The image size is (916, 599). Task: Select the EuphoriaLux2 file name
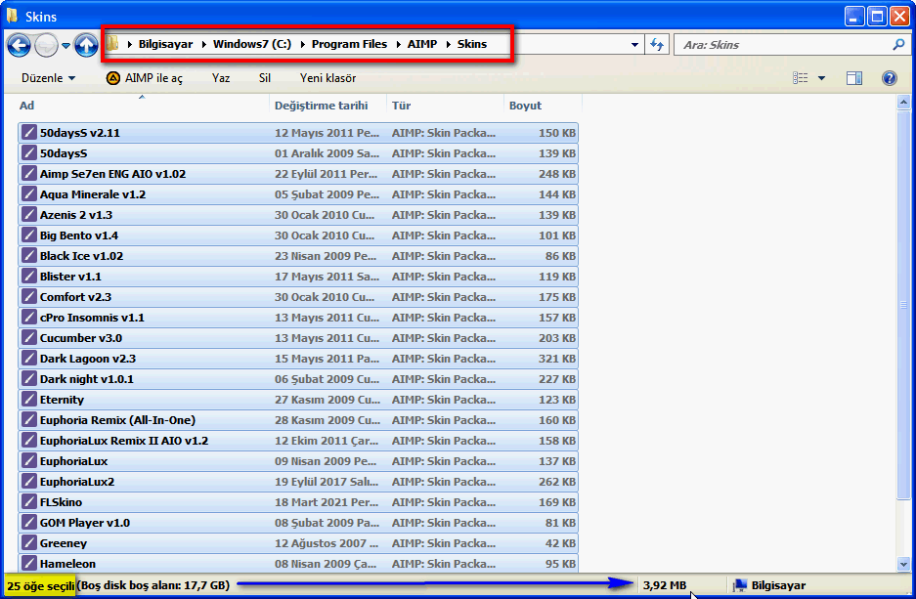click(77, 482)
